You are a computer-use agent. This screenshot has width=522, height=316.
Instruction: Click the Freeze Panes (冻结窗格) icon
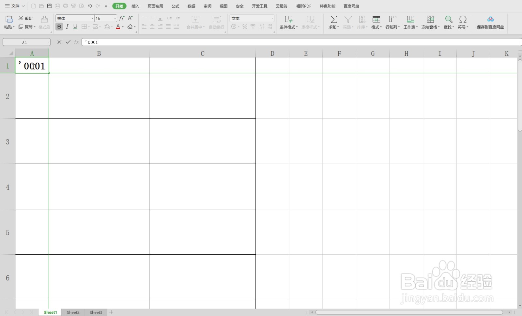(430, 19)
